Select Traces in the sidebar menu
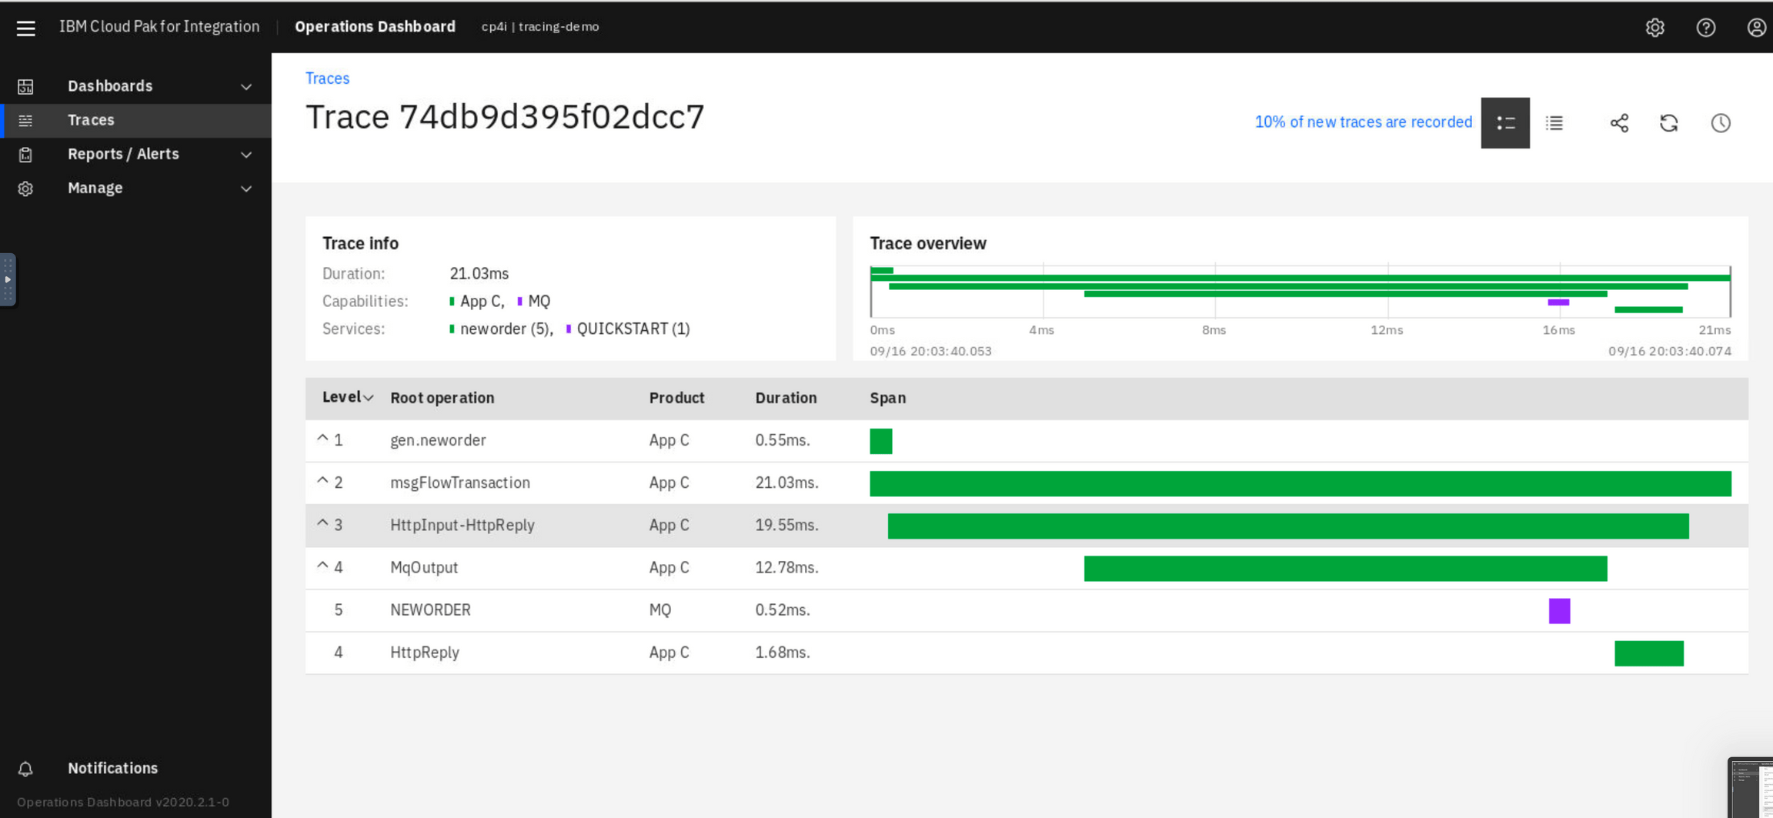Image resolution: width=1773 pixels, height=818 pixels. (x=90, y=120)
